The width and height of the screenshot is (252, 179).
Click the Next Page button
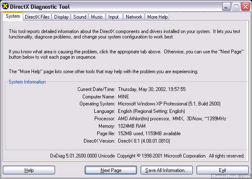point(110,170)
